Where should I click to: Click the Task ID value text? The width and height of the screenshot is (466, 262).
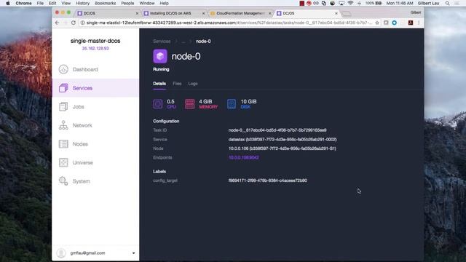pos(277,130)
